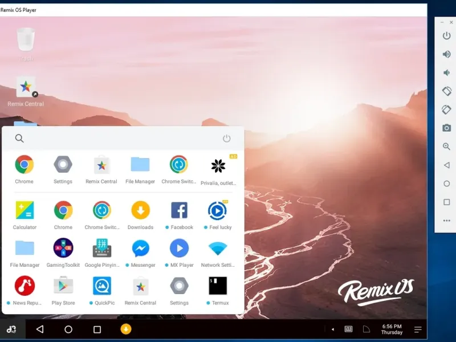Tap the taskbar Recents square button

pyautogui.click(x=97, y=329)
